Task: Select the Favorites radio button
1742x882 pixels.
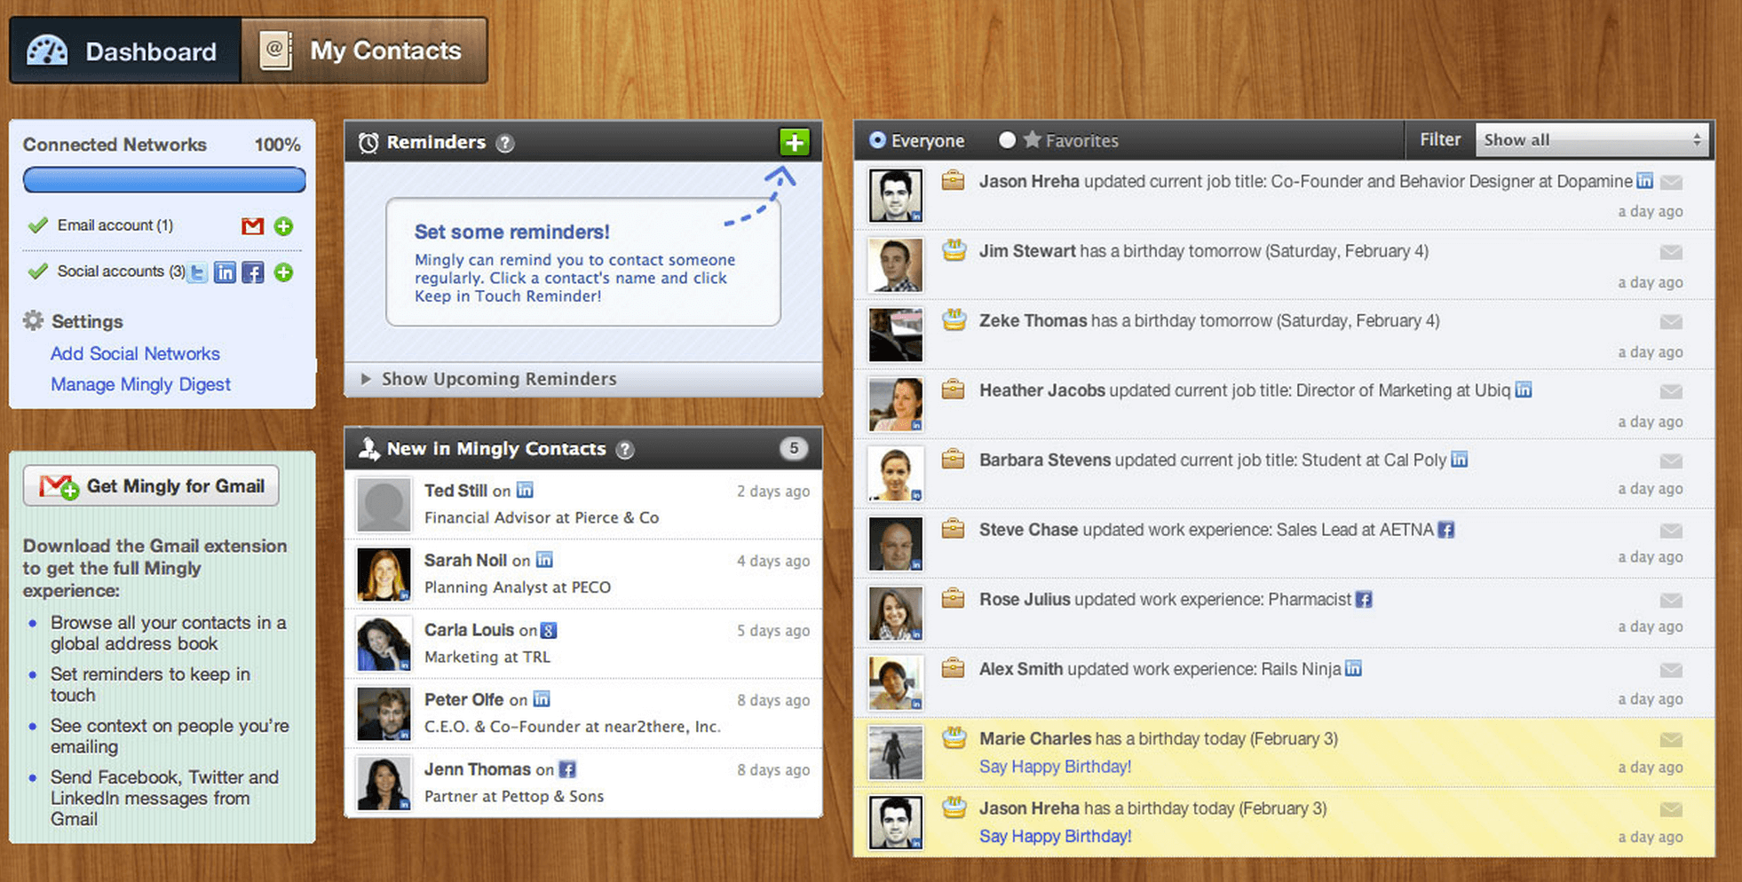Action: coord(1007,140)
